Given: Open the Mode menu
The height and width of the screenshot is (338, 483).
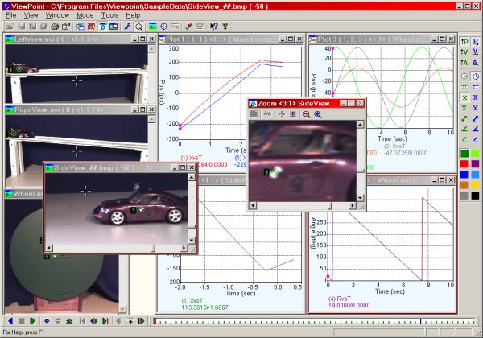Looking at the screenshot, I should tap(84, 15).
